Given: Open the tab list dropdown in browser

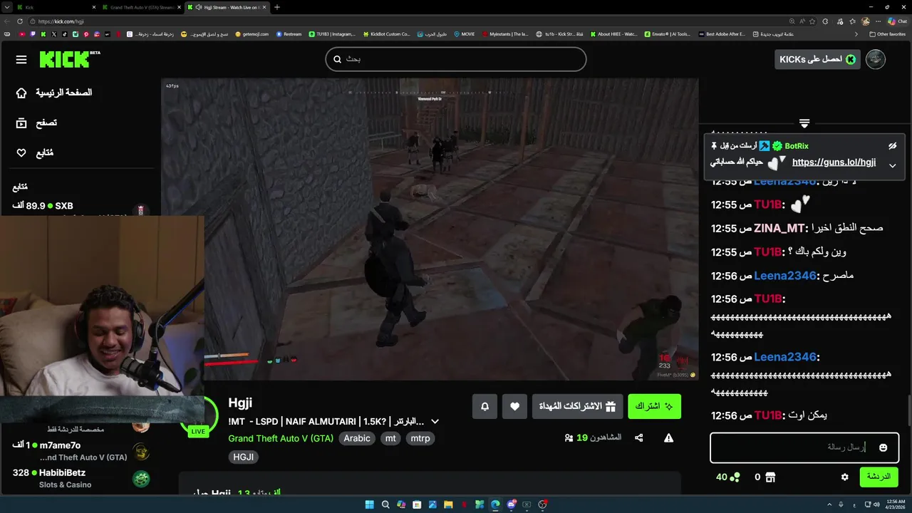Looking at the screenshot, I should tap(8, 7).
